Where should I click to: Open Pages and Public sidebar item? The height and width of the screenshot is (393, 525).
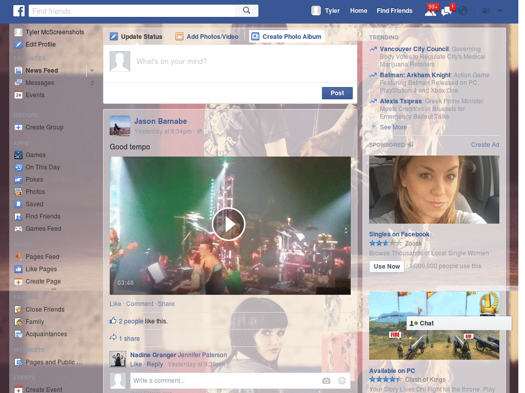click(x=49, y=362)
